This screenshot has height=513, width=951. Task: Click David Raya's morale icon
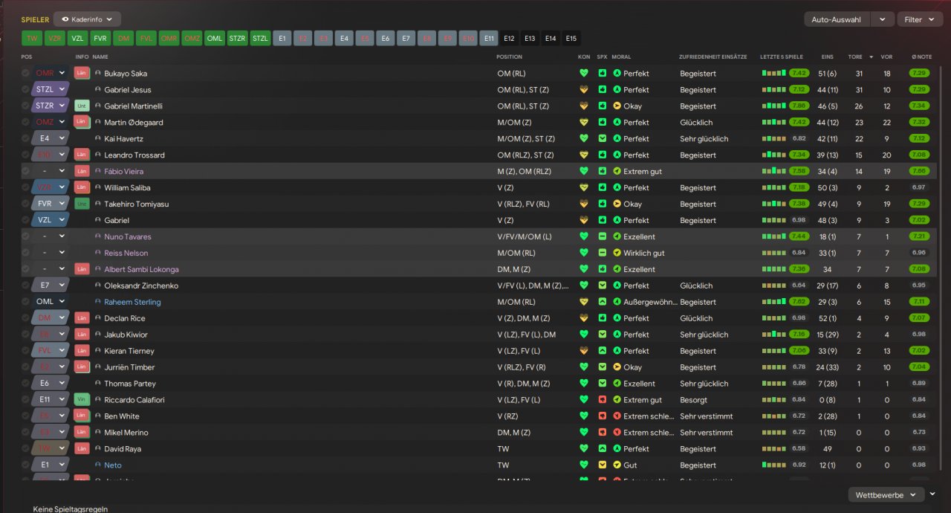click(x=617, y=449)
